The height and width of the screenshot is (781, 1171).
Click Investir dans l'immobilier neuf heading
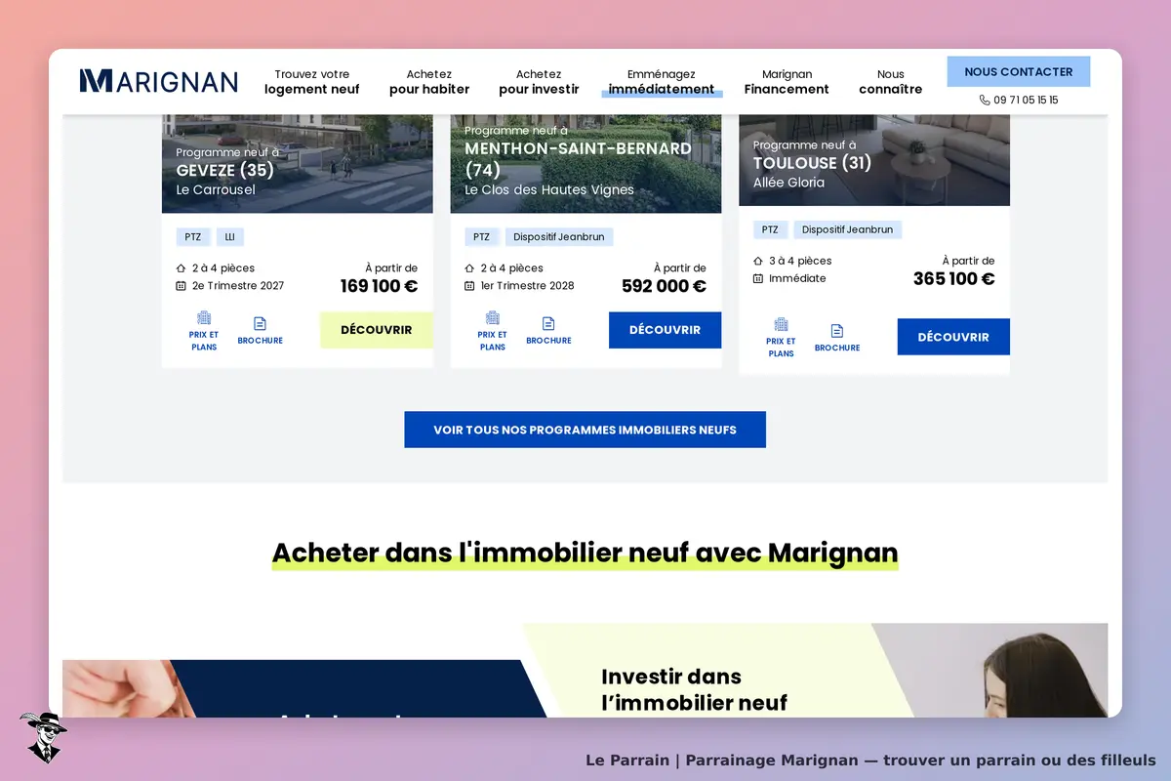pyautogui.click(x=694, y=689)
